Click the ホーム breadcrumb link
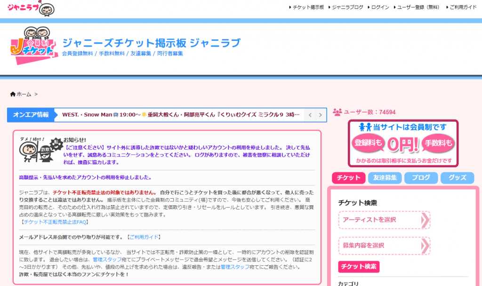 point(24,94)
